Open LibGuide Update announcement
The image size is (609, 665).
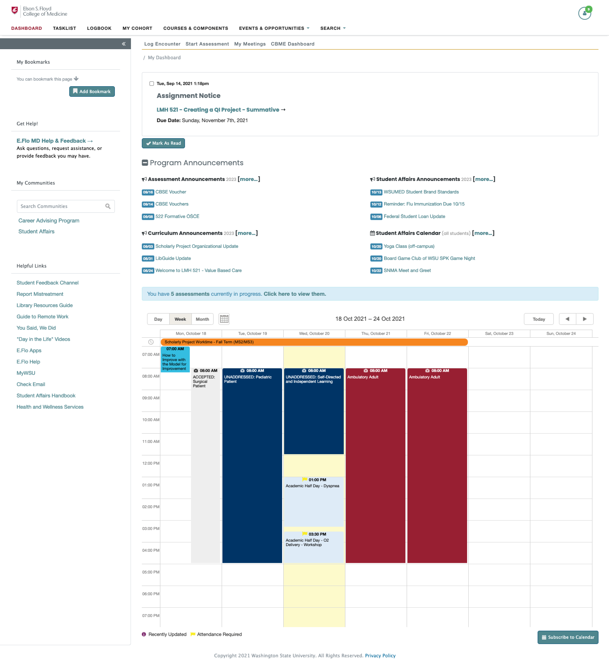[x=173, y=258]
